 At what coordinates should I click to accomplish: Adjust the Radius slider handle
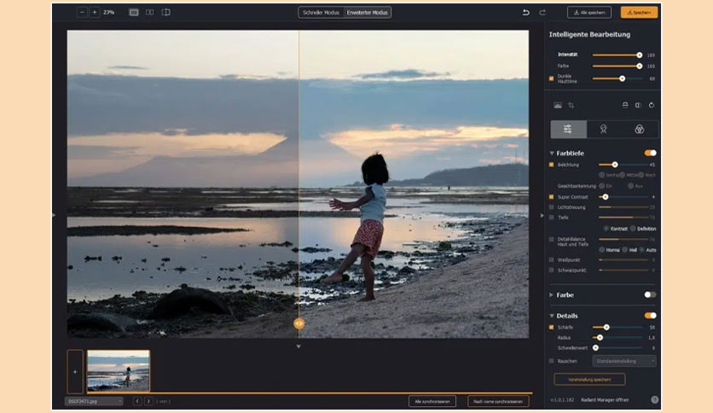pyautogui.click(x=600, y=338)
